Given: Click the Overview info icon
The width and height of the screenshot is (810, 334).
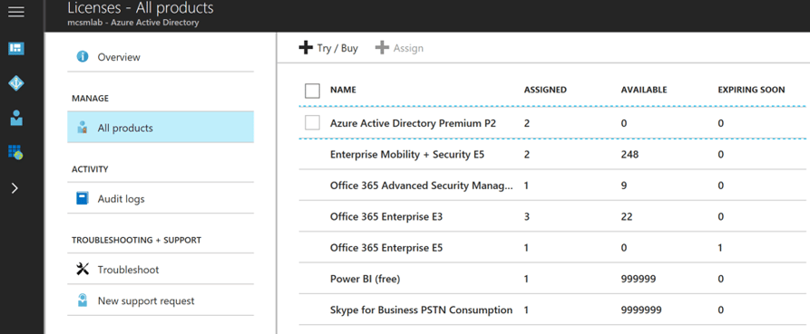Looking at the screenshot, I should (x=83, y=57).
